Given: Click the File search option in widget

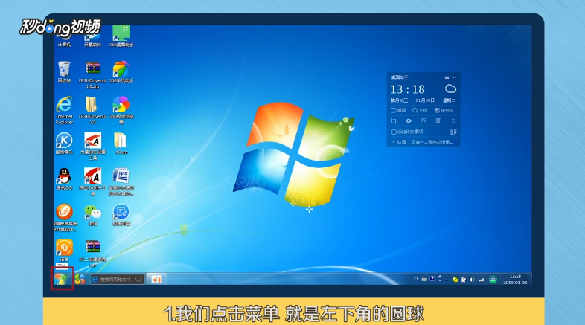Looking at the screenshot, I should click(x=420, y=110).
